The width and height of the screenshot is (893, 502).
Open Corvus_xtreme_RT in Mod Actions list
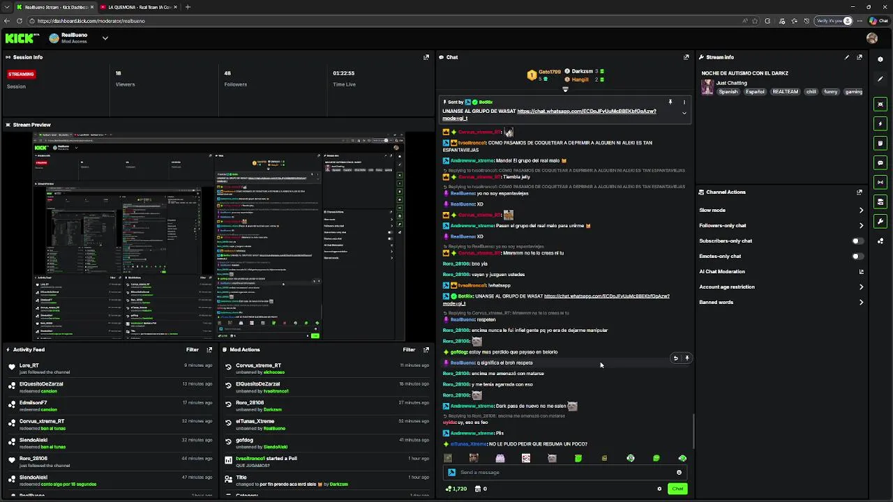coord(258,365)
